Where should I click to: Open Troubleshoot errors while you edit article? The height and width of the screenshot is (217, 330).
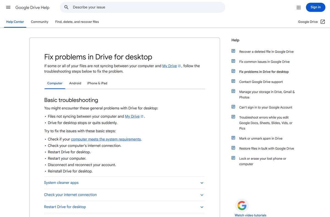[266, 123]
